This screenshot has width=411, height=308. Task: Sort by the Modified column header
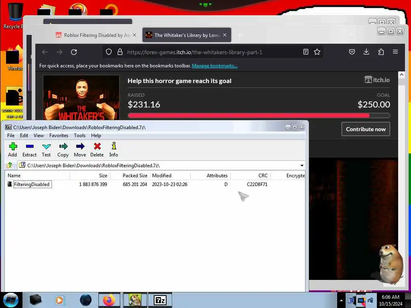point(170,176)
